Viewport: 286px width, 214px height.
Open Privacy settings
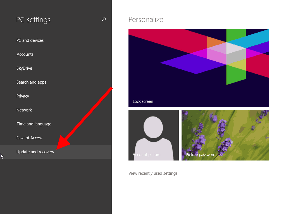click(x=23, y=96)
